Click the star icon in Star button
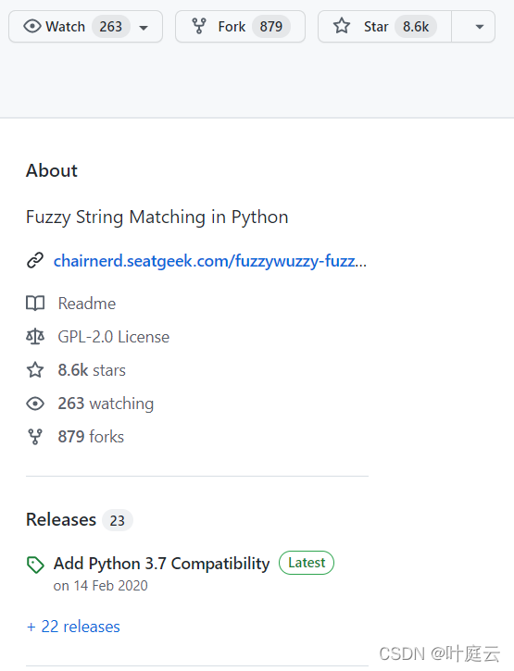This screenshot has width=514, height=671. 342,26
